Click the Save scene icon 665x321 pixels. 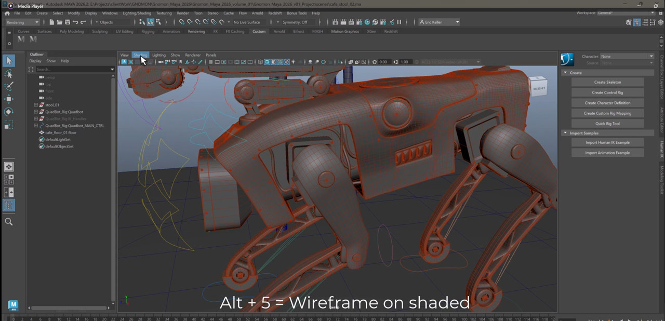coord(68,22)
